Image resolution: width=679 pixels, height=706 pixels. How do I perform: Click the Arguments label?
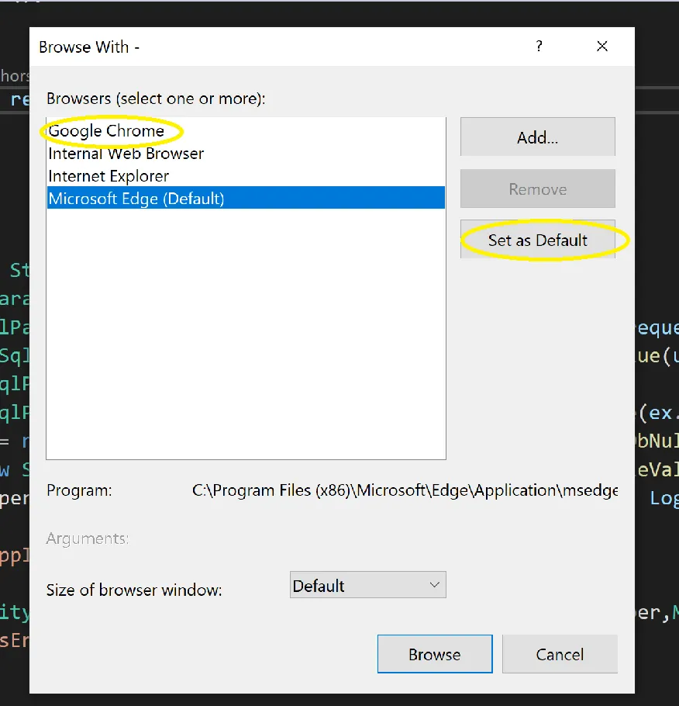click(88, 538)
